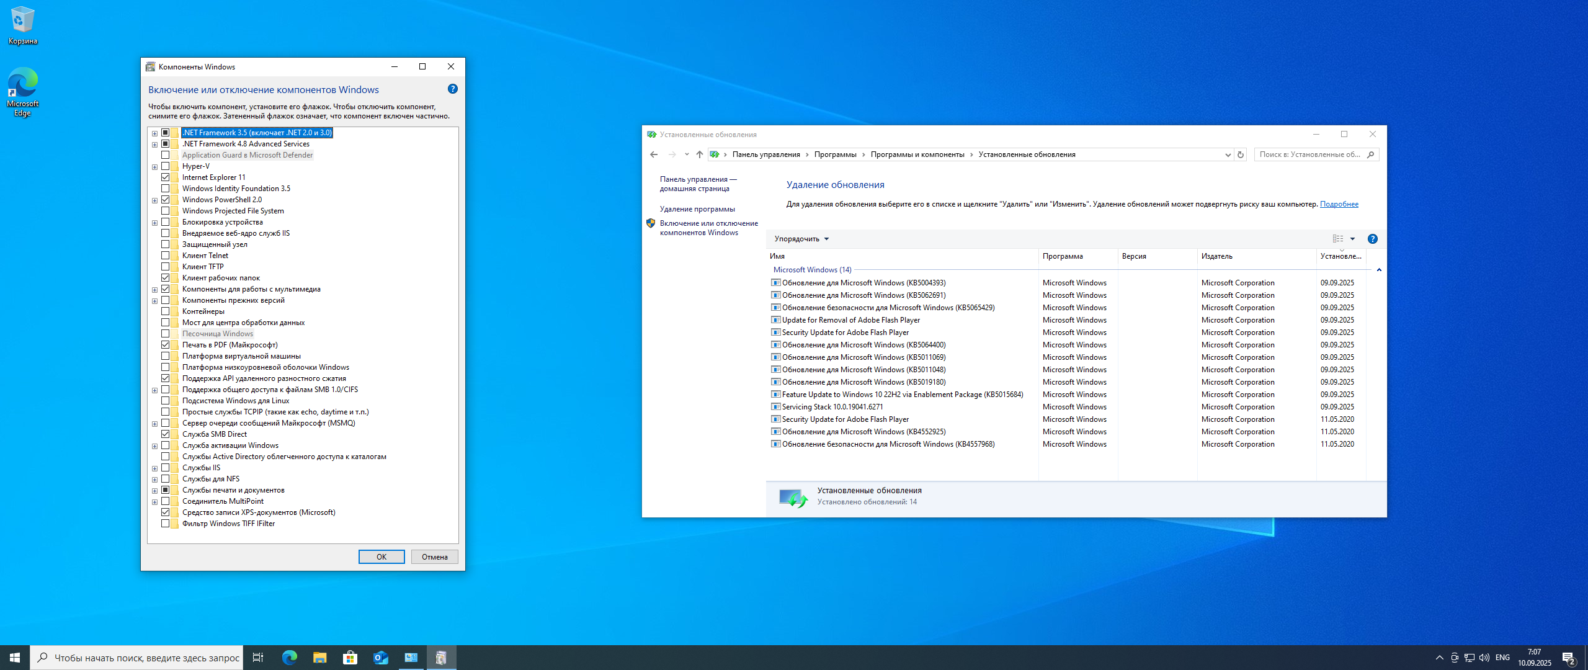Enable Hyper-V checkbox
The image size is (1588, 670).
tap(166, 166)
